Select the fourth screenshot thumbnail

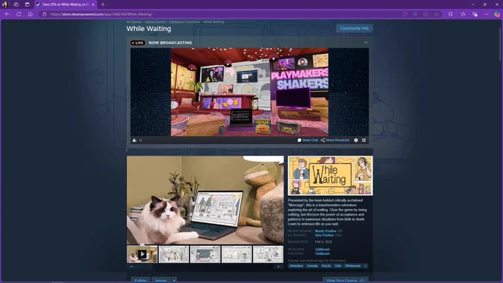click(237, 254)
